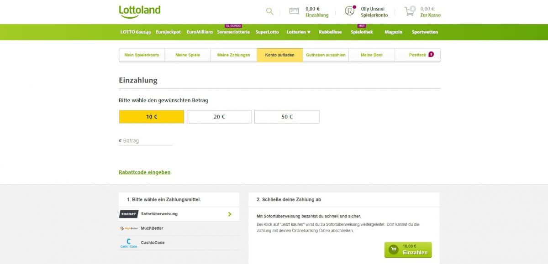
Task: Select the 50 € amount
Action: pyautogui.click(x=287, y=117)
